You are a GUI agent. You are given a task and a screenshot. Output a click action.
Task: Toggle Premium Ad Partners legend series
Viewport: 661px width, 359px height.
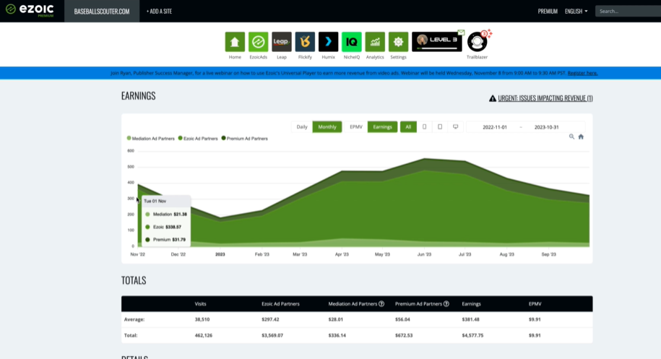pyautogui.click(x=244, y=138)
